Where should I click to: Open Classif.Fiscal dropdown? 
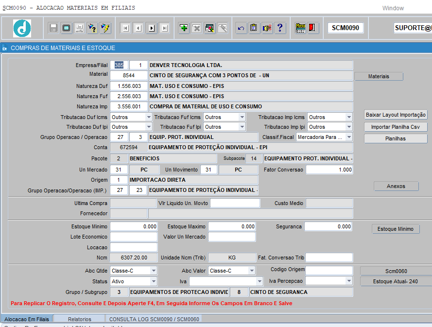point(349,137)
